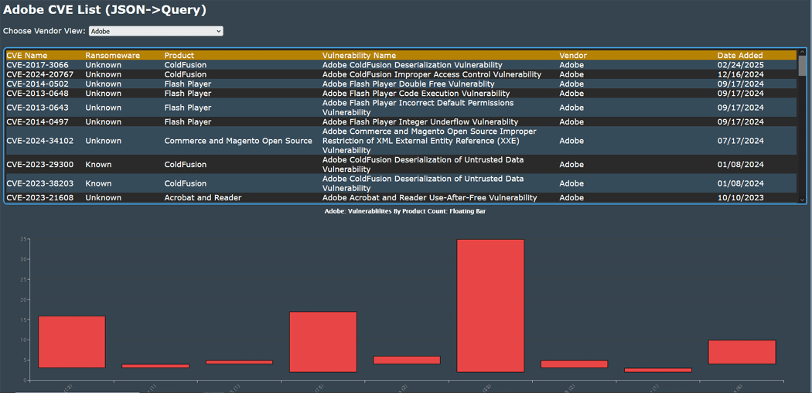Click the Commerce and Magento Open Source product
The image size is (812, 393).
click(238, 141)
